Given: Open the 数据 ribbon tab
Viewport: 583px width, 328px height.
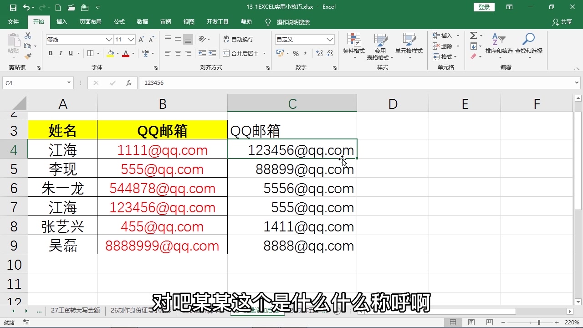Looking at the screenshot, I should click(x=142, y=21).
